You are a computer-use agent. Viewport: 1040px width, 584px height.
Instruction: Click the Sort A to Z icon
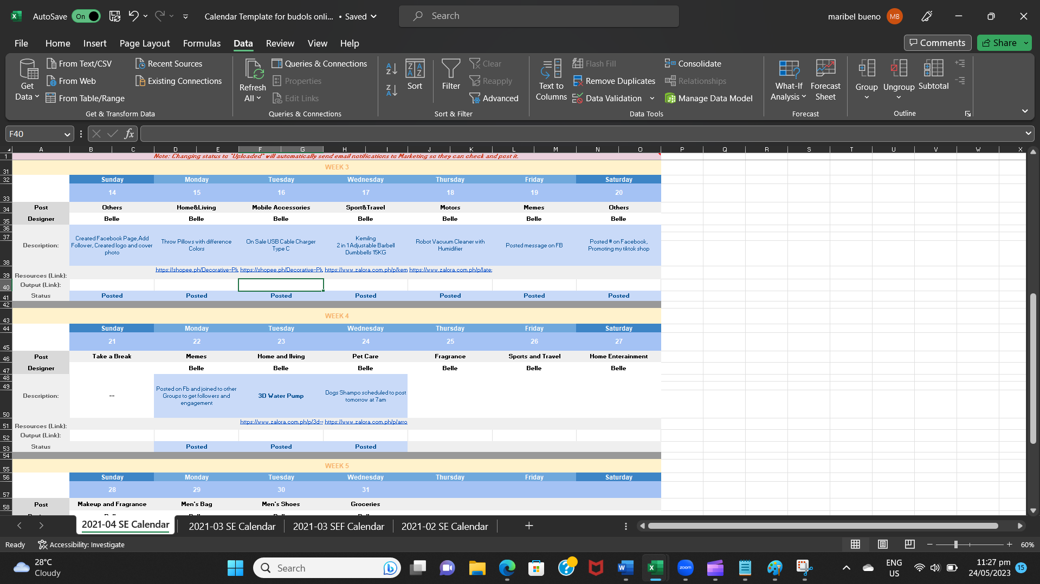391,69
